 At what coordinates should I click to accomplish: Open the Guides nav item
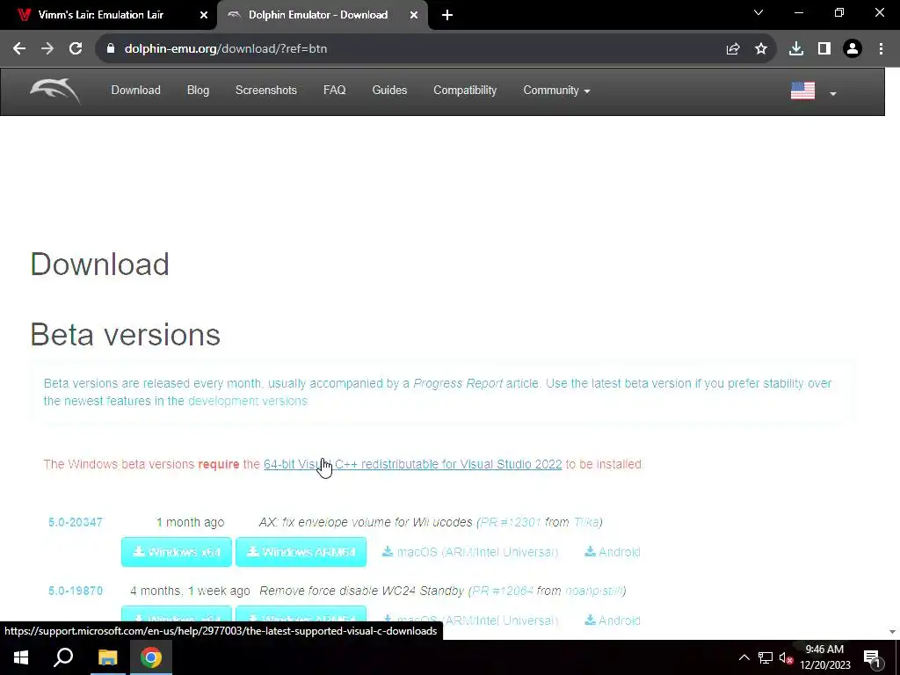click(389, 91)
